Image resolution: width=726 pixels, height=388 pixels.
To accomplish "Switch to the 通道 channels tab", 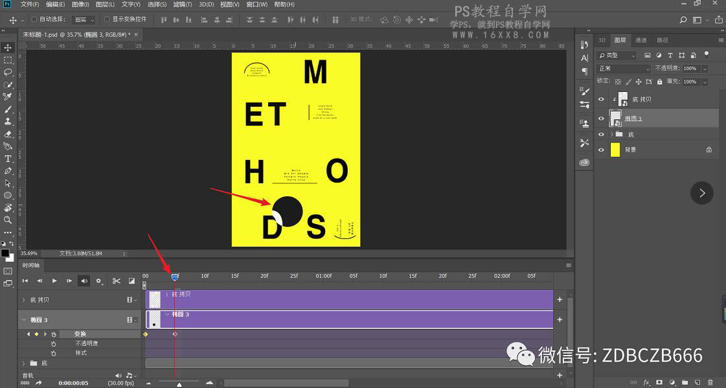I will pyautogui.click(x=641, y=40).
